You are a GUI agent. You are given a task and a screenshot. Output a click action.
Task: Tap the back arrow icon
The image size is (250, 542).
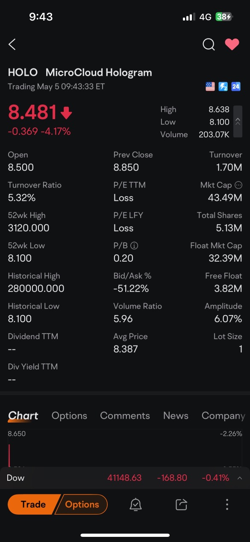pos(12,44)
